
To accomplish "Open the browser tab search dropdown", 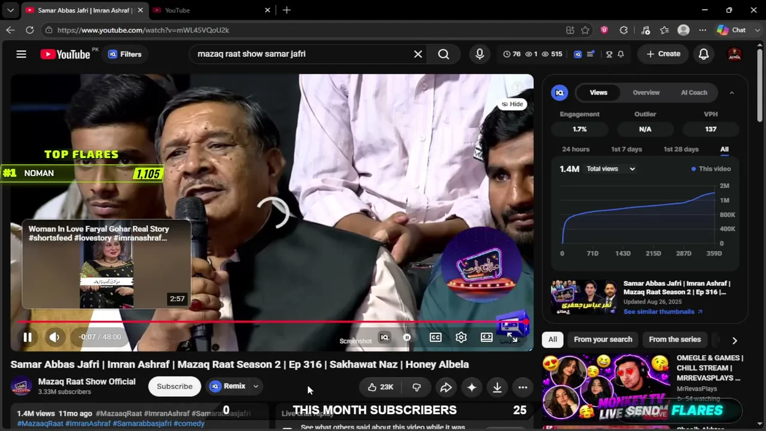I will point(10,10).
